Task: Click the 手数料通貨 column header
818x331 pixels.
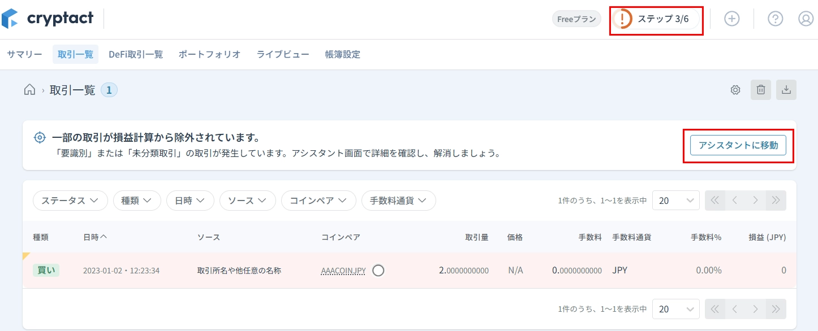Action: [631, 237]
